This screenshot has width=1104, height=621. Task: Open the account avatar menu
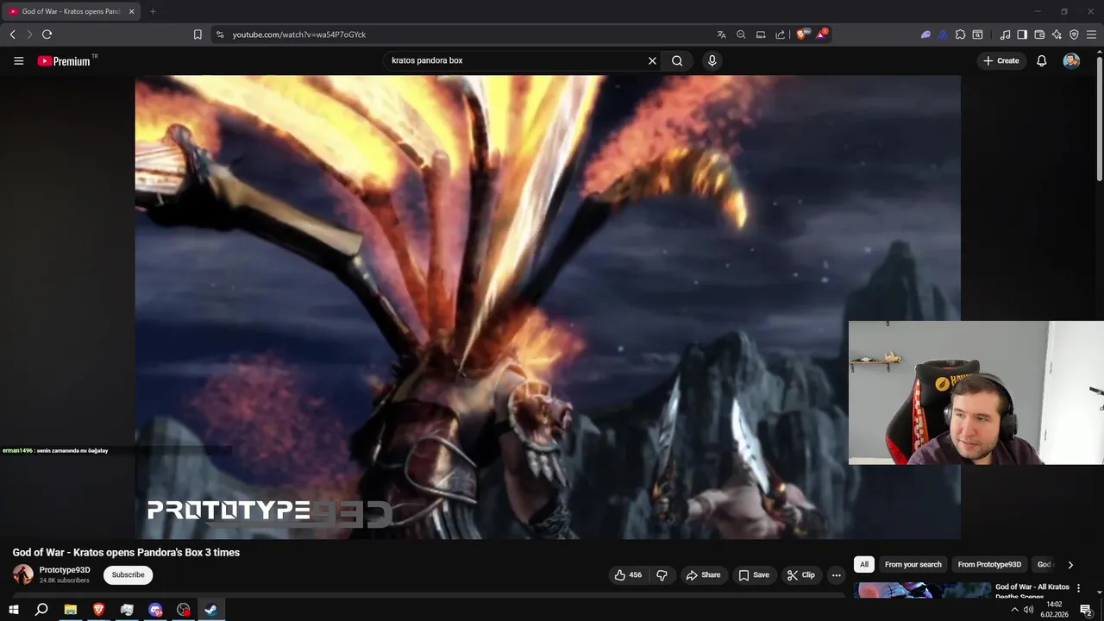1071,61
